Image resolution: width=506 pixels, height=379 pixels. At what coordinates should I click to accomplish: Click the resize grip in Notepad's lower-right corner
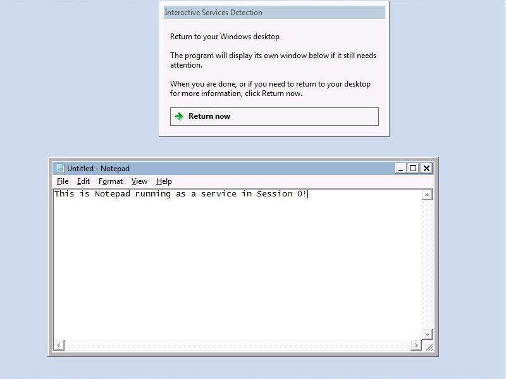[x=429, y=346]
